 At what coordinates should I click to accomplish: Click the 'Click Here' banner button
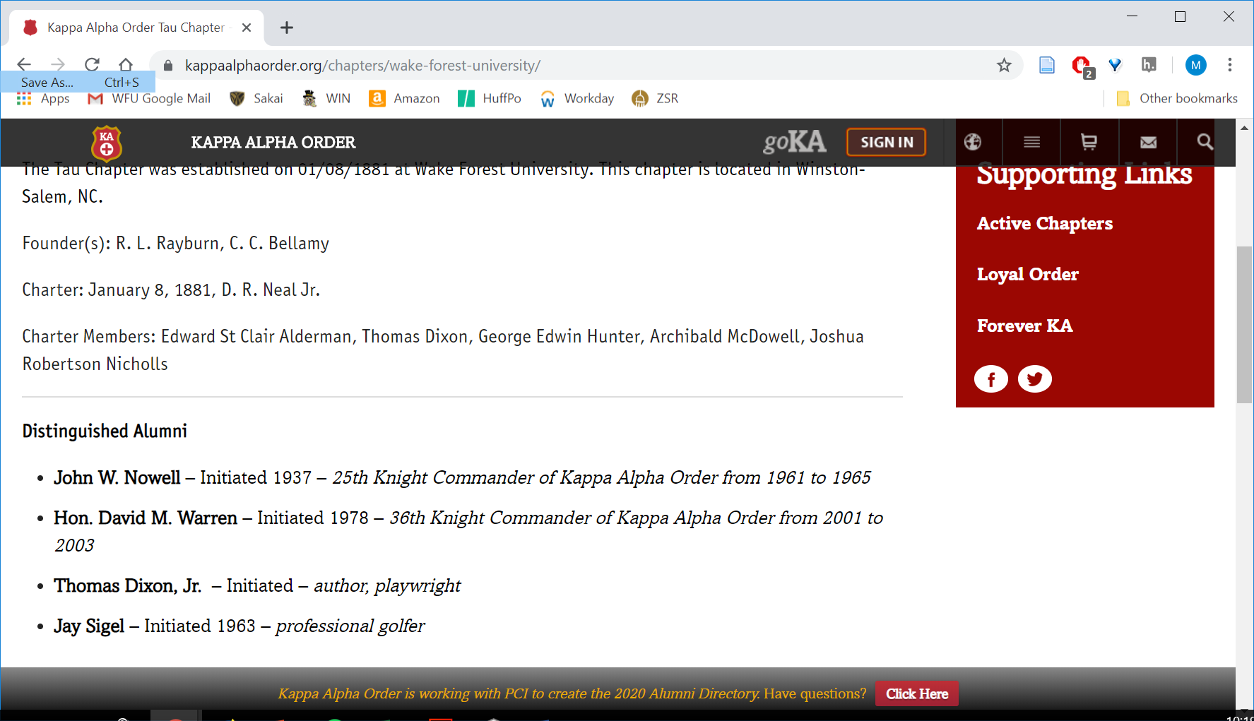917,694
